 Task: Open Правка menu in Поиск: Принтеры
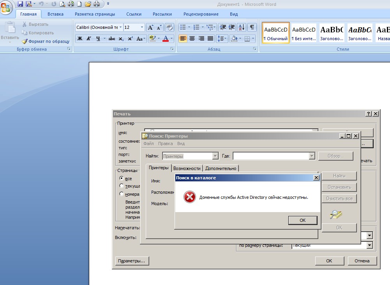[166, 143]
